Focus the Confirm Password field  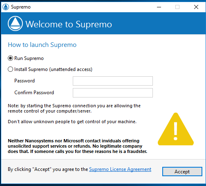113,93
